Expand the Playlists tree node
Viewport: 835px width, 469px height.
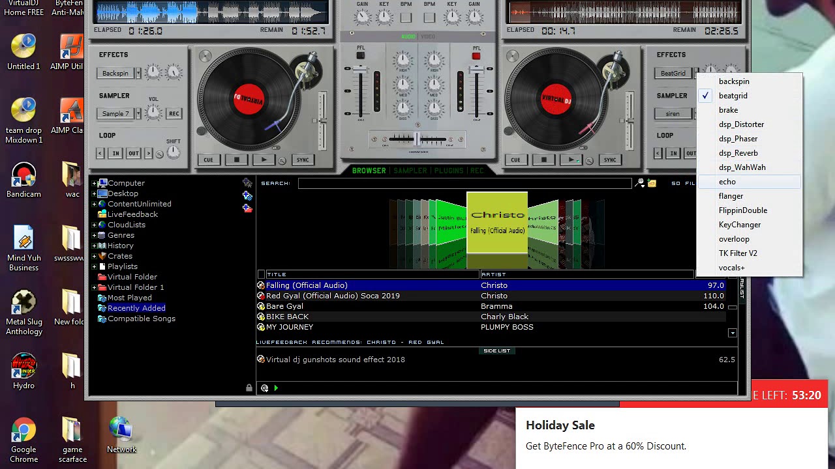point(94,266)
